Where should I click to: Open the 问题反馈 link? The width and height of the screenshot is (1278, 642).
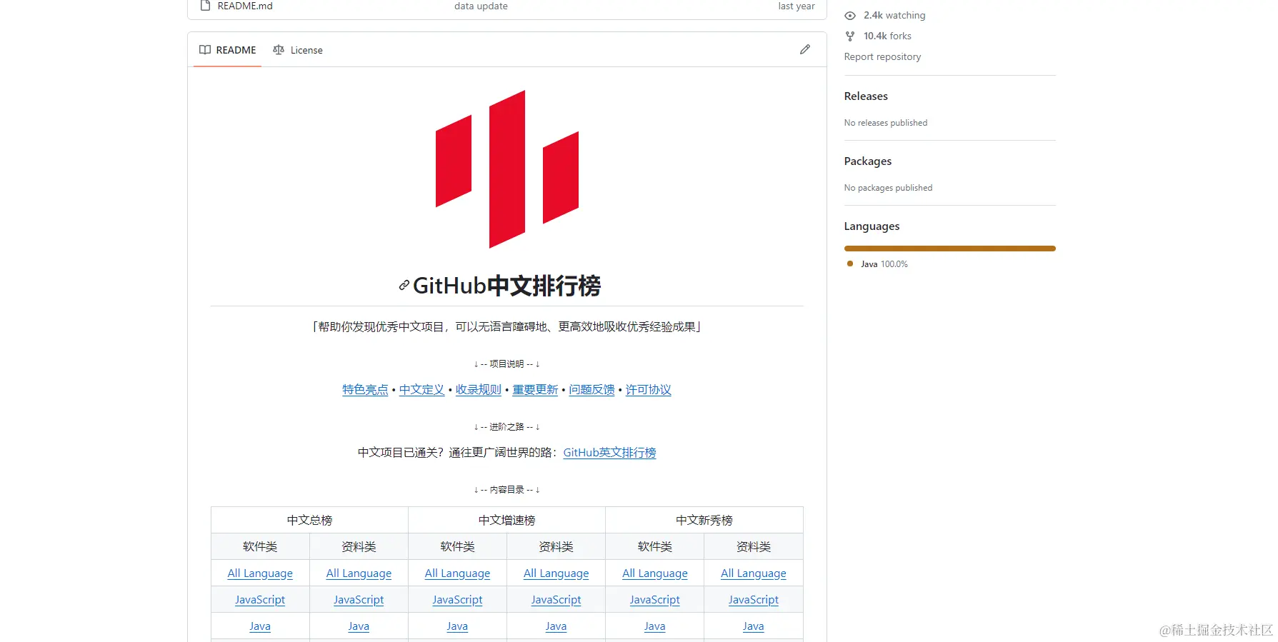pyautogui.click(x=591, y=390)
